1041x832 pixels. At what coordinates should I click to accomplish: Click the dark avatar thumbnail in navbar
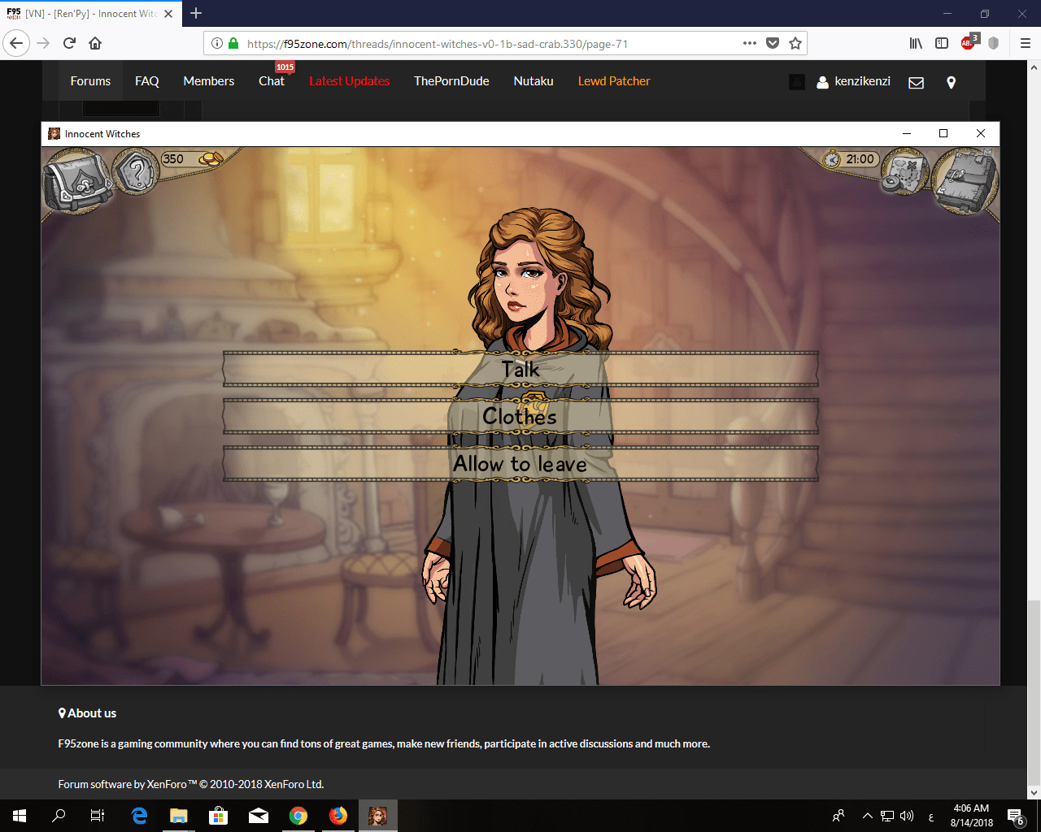(797, 82)
